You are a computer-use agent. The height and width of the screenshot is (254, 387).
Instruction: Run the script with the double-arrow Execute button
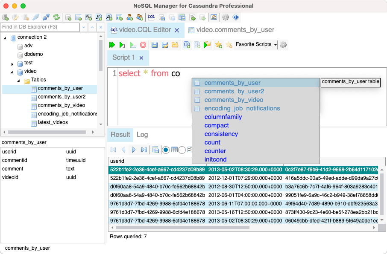(112, 45)
